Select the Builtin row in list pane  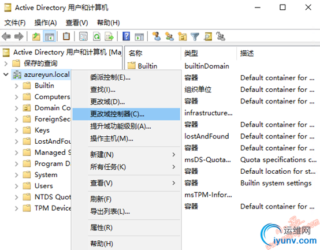pyautogui.click(x=147, y=66)
